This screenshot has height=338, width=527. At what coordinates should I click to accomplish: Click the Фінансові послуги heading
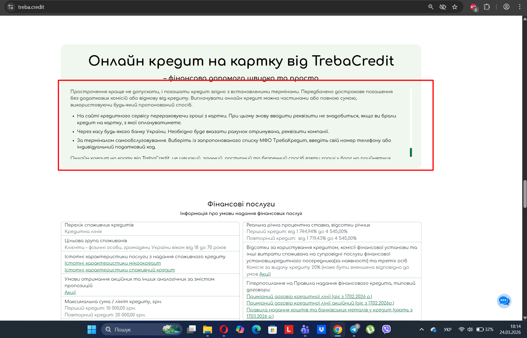click(241, 204)
